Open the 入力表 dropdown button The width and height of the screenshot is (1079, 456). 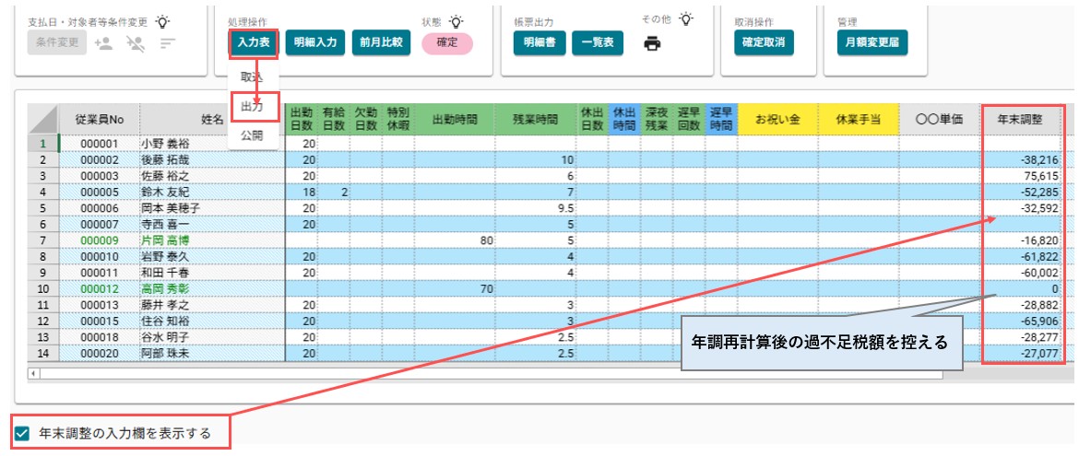pos(254,42)
